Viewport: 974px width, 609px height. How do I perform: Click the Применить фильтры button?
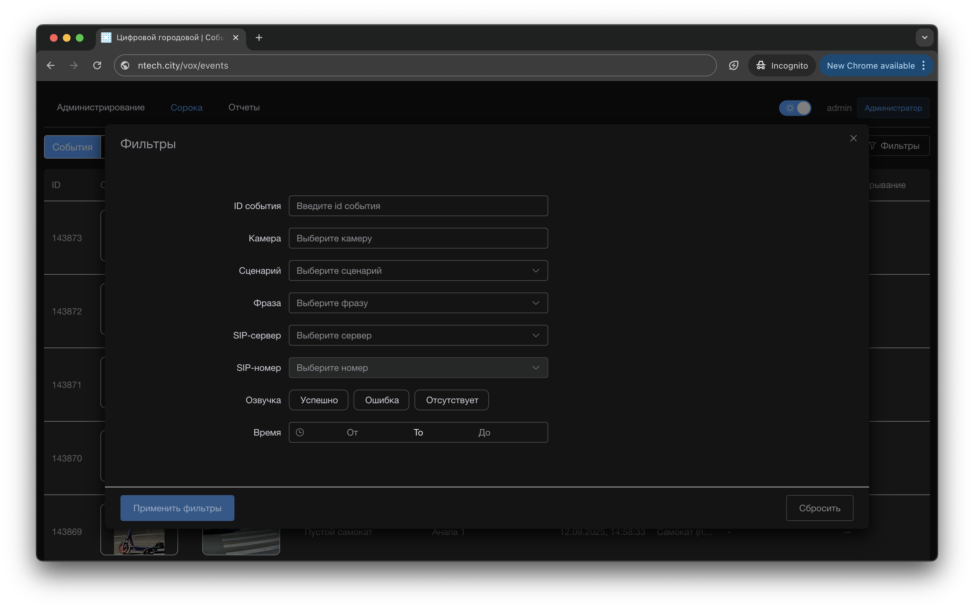tap(177, 508)
